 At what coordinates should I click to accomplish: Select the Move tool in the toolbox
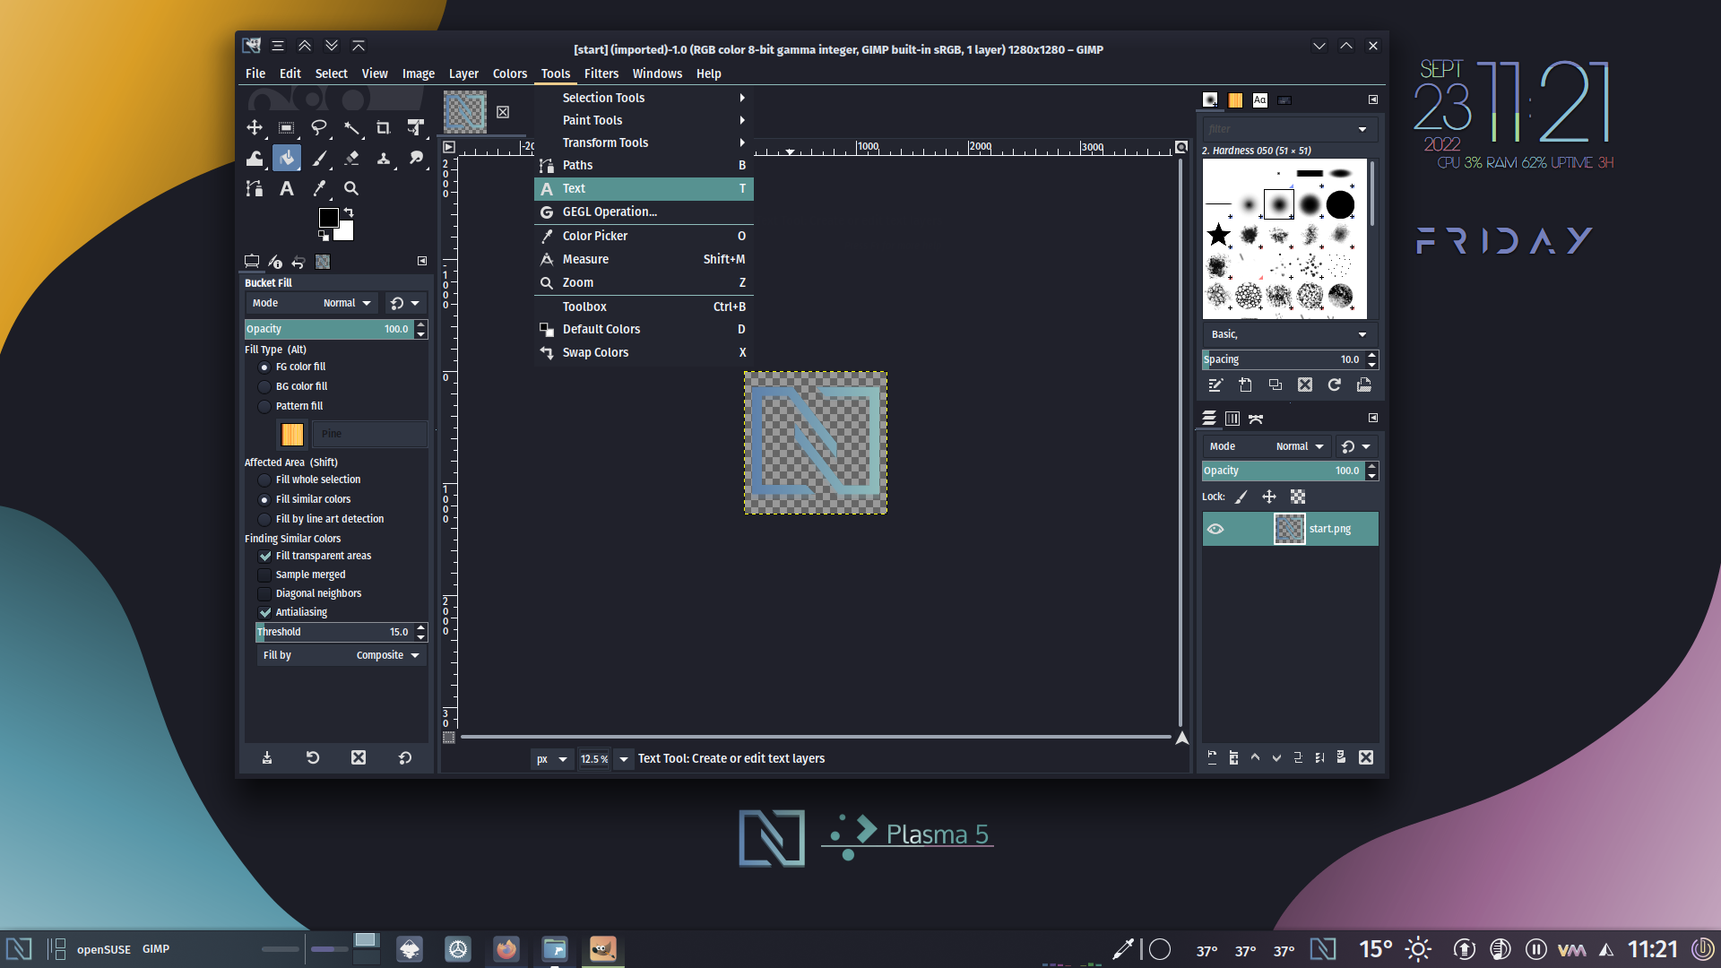255,127
